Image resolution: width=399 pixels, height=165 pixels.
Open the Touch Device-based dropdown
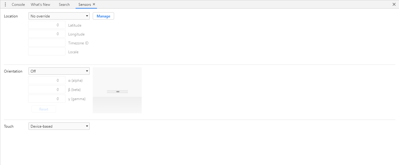pyautogui.click(x=59, y=126)
